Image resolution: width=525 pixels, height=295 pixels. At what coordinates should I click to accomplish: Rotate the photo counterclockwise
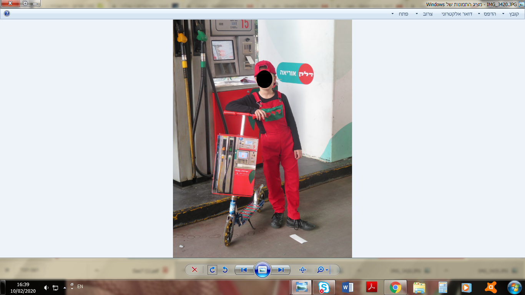225,270
